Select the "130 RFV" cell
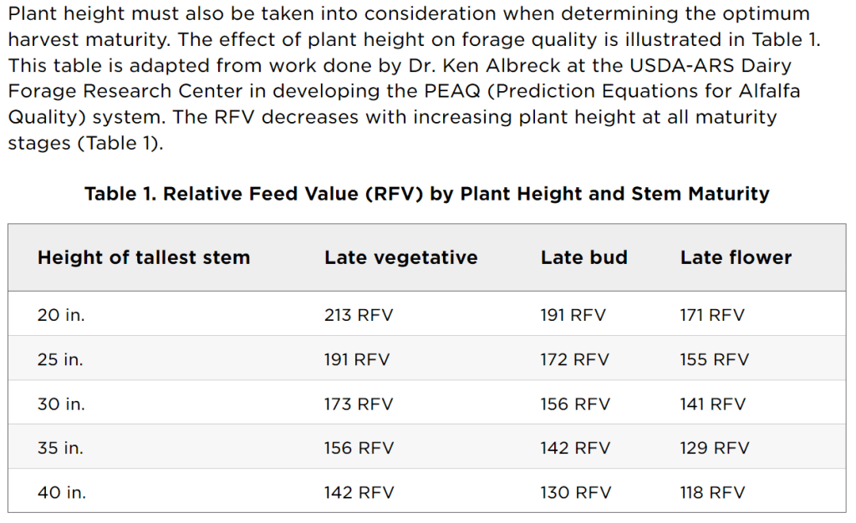 (576, 493)
